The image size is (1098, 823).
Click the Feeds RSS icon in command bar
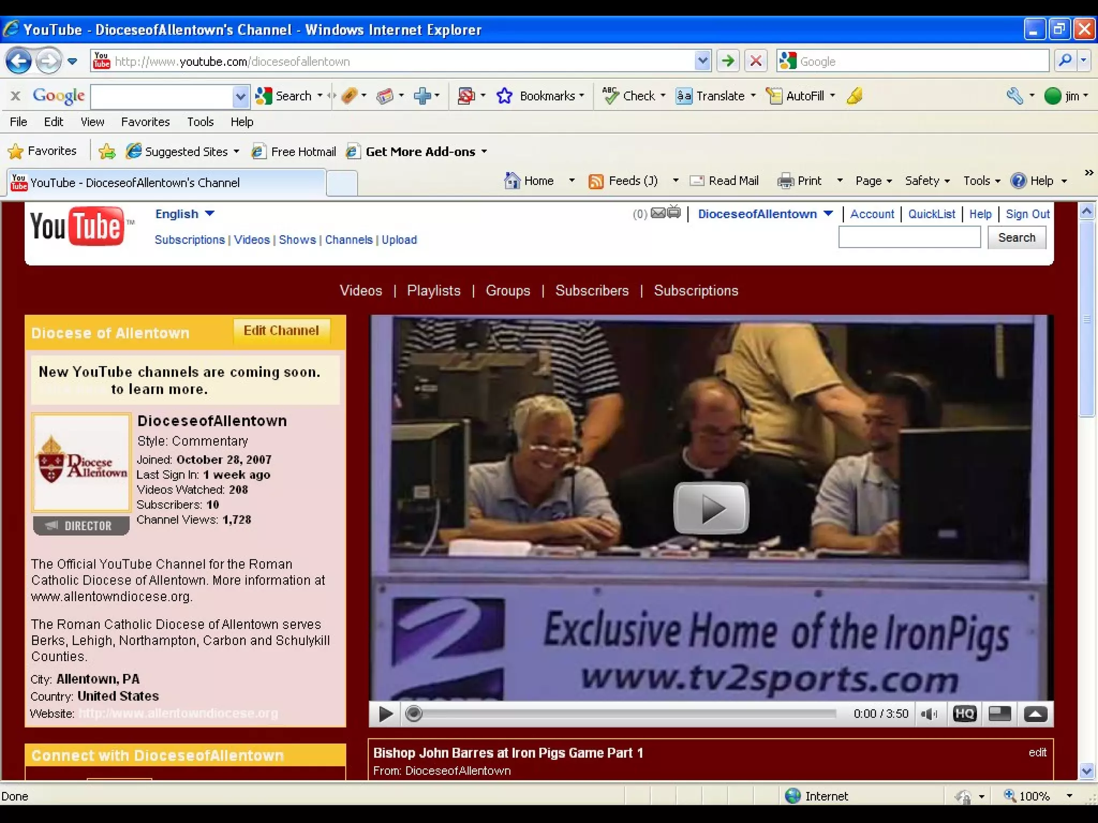pos(596,181)
